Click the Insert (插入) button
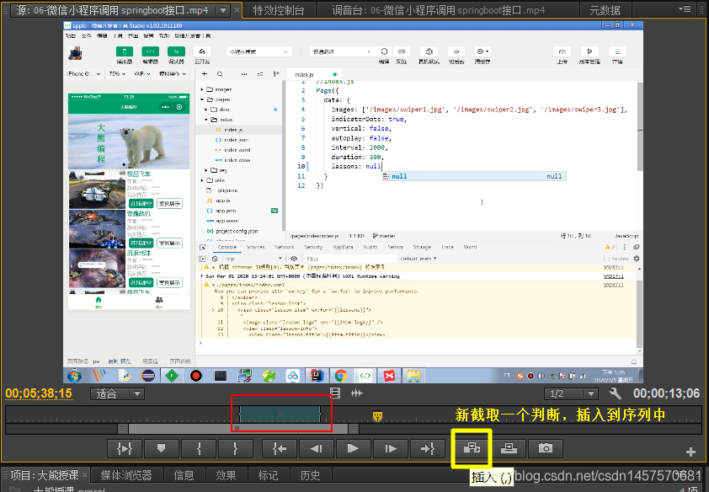 pyautogui.click(x=472, y=448)
